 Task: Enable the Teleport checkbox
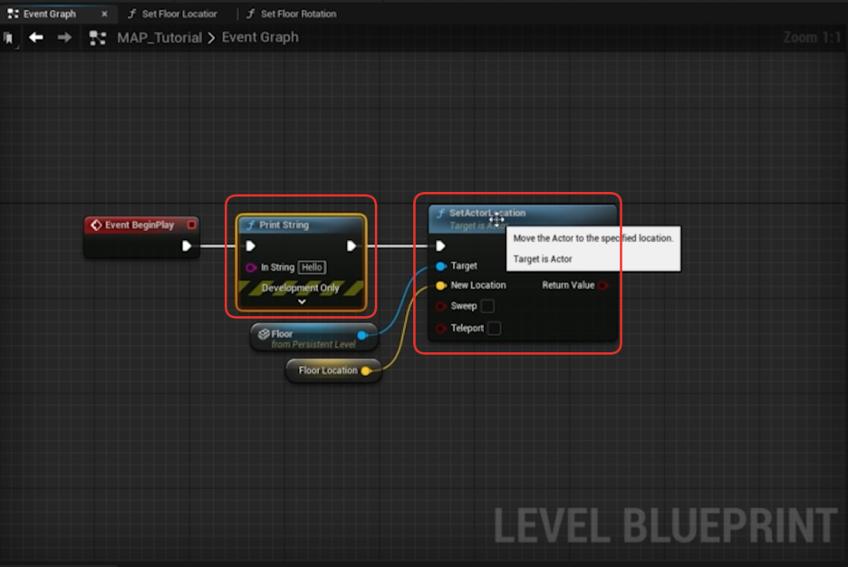tap(494, 328)
